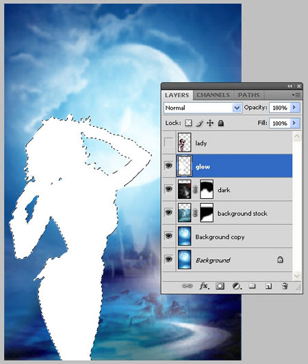The image size is (308, 364).
Task: Create a new layer
Action: (268, 287)
